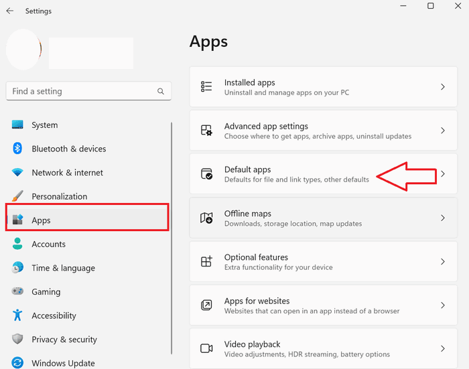Open Optional features page
The width and height of the screenshot is (469, 369).
324,261
